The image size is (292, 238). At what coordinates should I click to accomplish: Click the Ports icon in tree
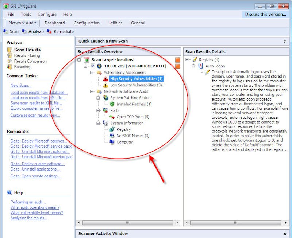tap(105, 110)
